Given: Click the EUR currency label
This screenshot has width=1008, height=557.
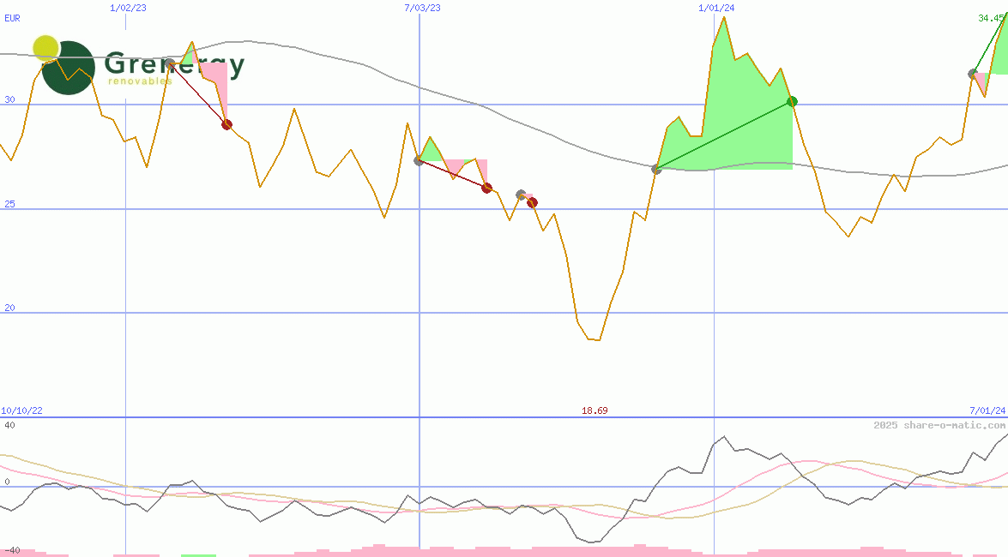Looking at the screenshot, I should 12,18.
